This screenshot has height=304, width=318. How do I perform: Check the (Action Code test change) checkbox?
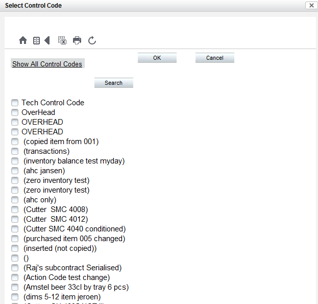[x=15, y=277]
